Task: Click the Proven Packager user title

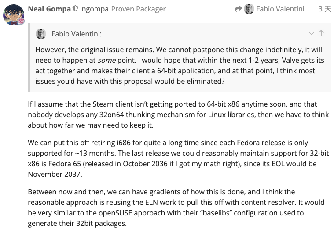Action: tap(138, 9)
